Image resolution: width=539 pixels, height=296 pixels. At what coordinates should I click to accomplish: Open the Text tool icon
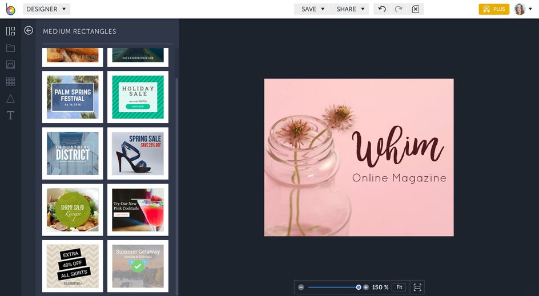click(x=10, y=116)
